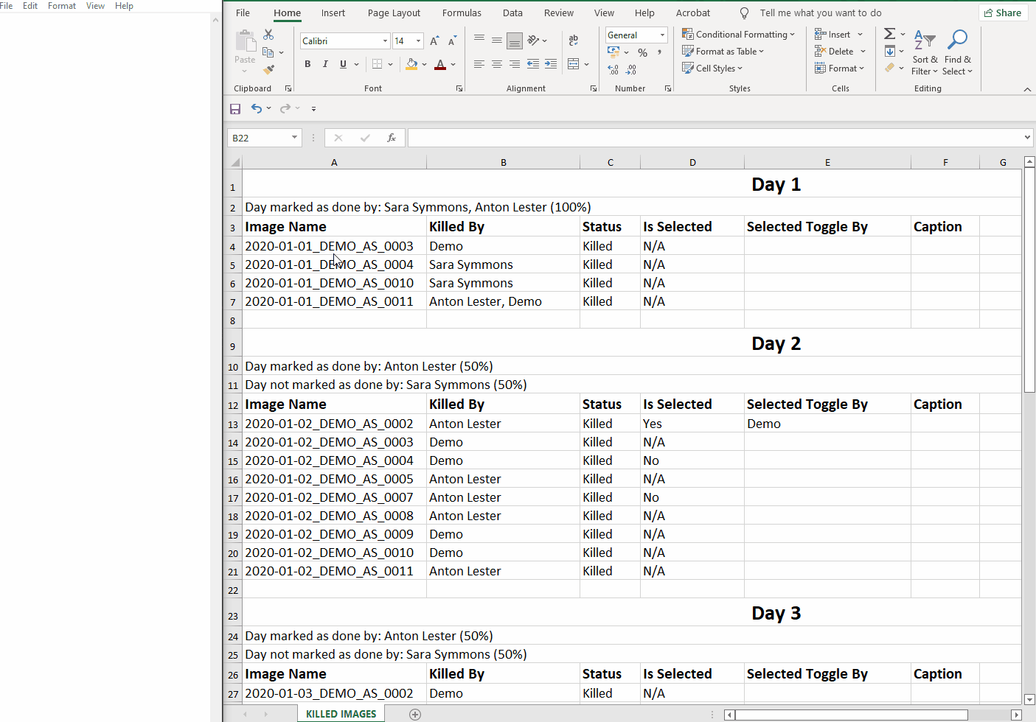Open the font size dropdown showing 14
Viewport: 1036px width, 722px height.
[x=418, y=41]
